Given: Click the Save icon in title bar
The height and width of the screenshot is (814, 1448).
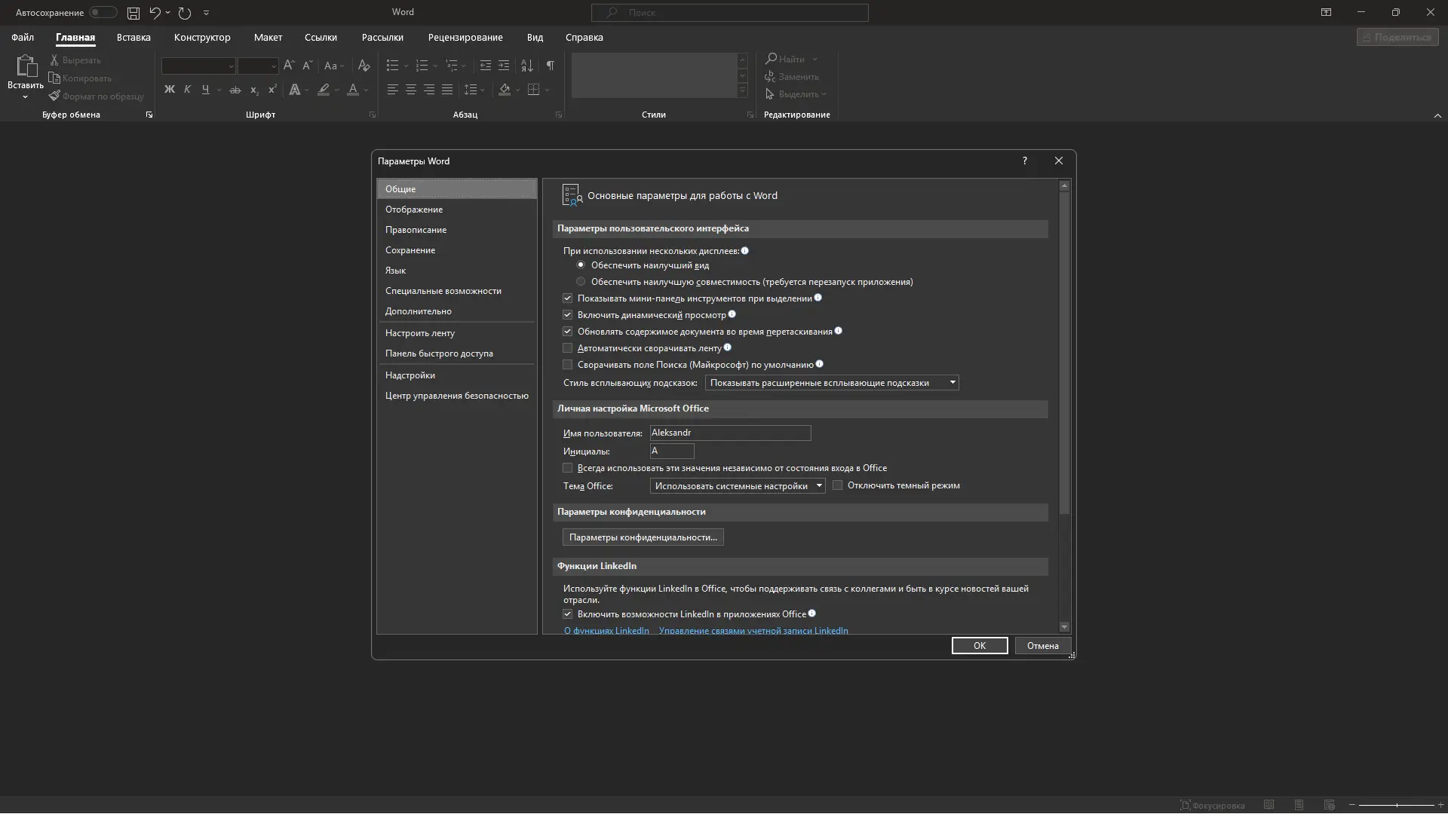Looking at the screenshot, I should click(133, 13).
